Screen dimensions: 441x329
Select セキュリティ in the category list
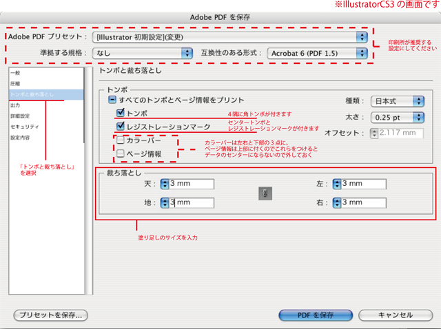(46, 127)
